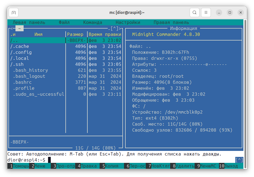
Task: Open a new terminal tab icon
Action: coord(14,13)
